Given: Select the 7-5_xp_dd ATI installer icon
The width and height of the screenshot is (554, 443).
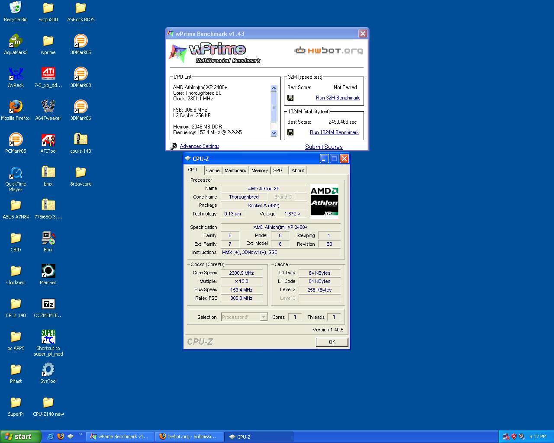Looking at the screenshot, I should pyautogui.click(x=48, y=77).
